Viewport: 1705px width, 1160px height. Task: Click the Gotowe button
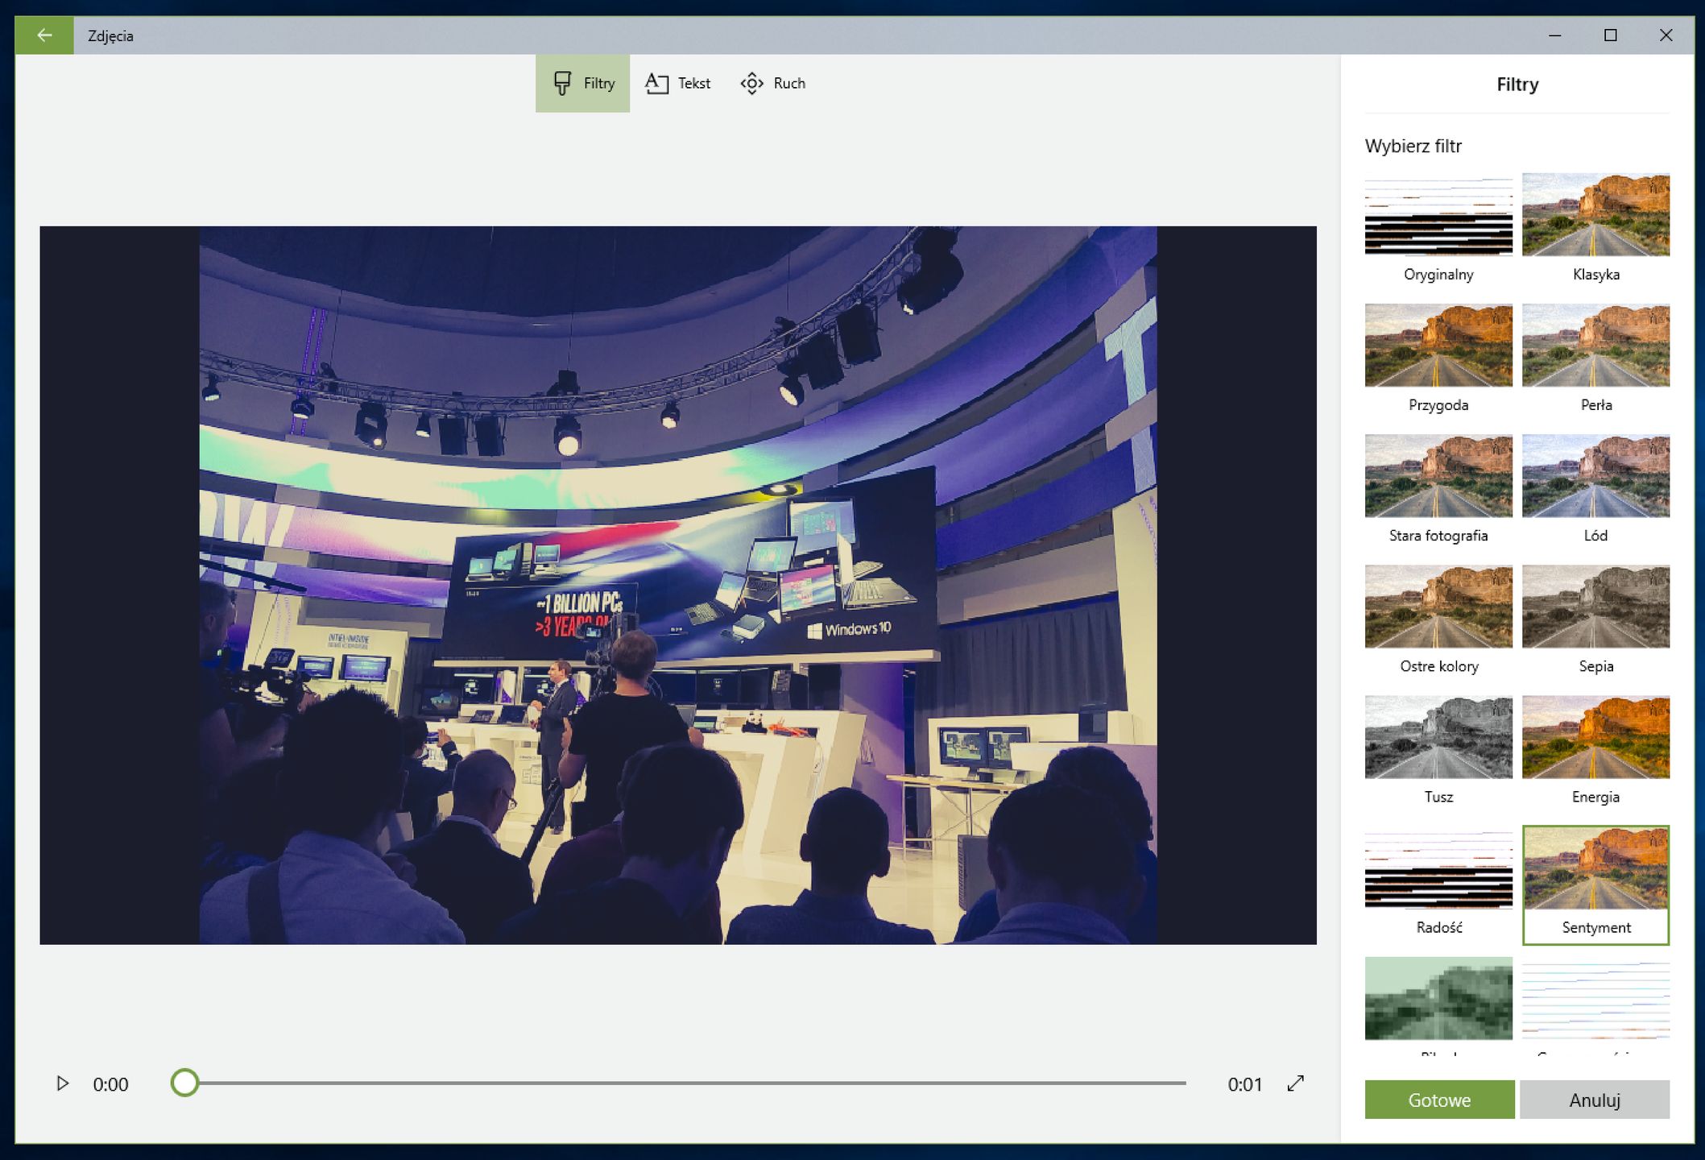(1438, 1100)
